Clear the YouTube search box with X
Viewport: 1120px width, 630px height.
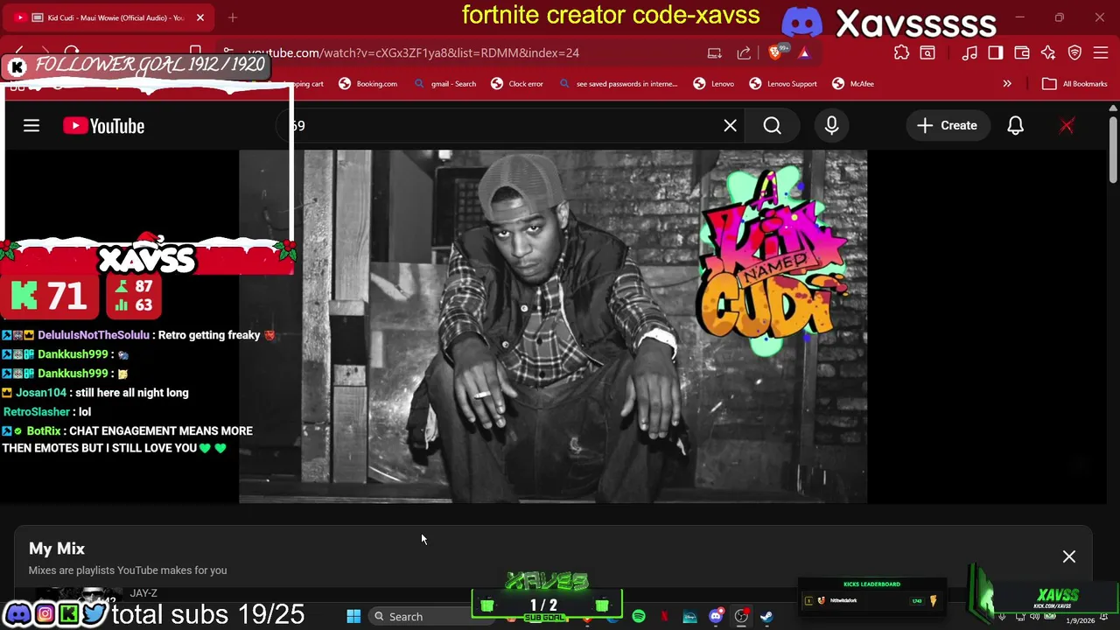tap(730, 126)
